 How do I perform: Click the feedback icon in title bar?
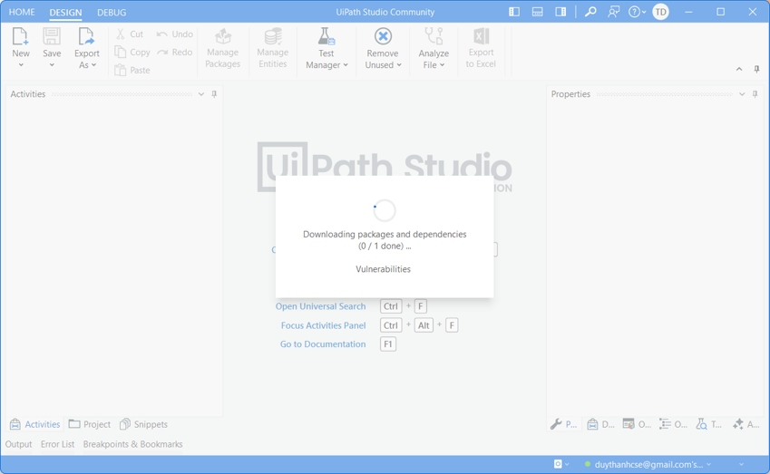click(613, 12)
